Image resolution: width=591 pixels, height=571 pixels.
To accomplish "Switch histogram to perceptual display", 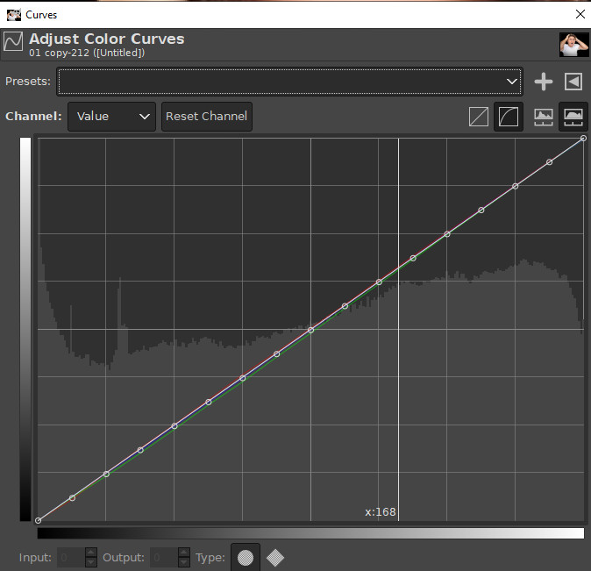I will (573, 117).
